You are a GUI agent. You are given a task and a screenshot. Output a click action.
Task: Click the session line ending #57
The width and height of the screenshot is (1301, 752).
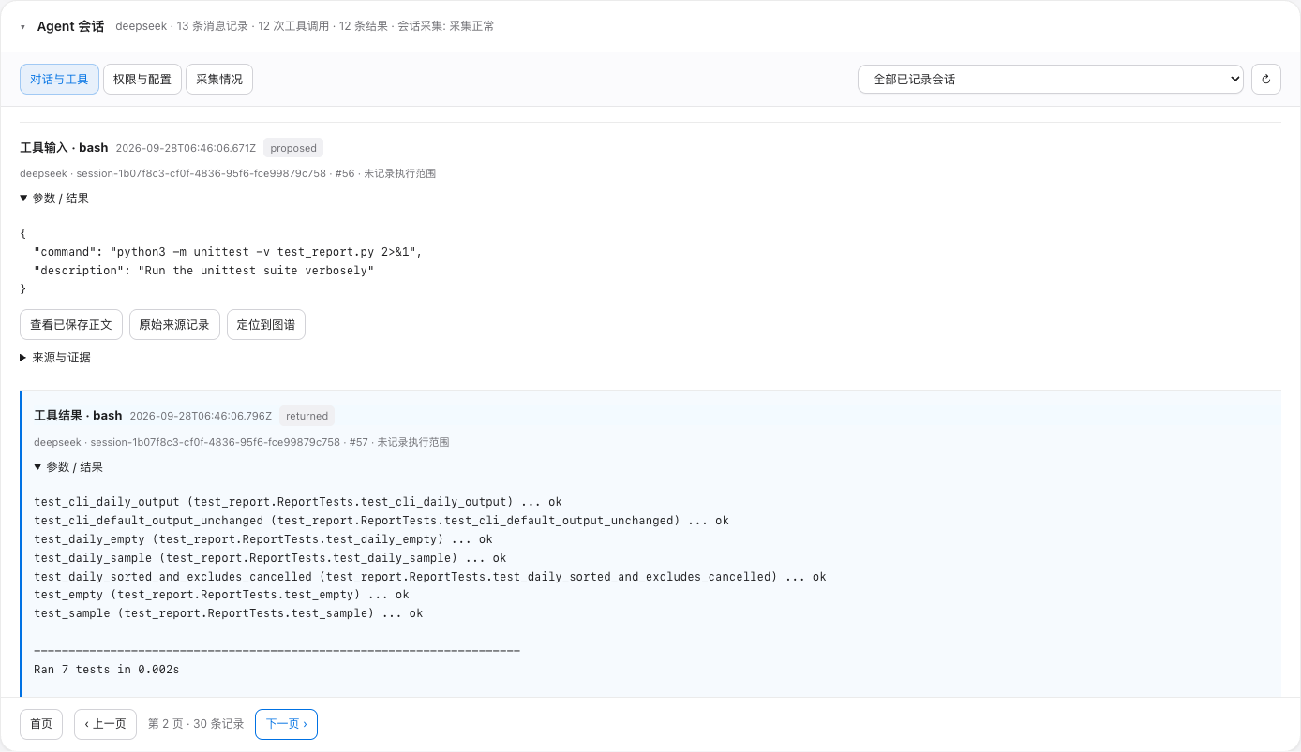(x=242, y=442)
